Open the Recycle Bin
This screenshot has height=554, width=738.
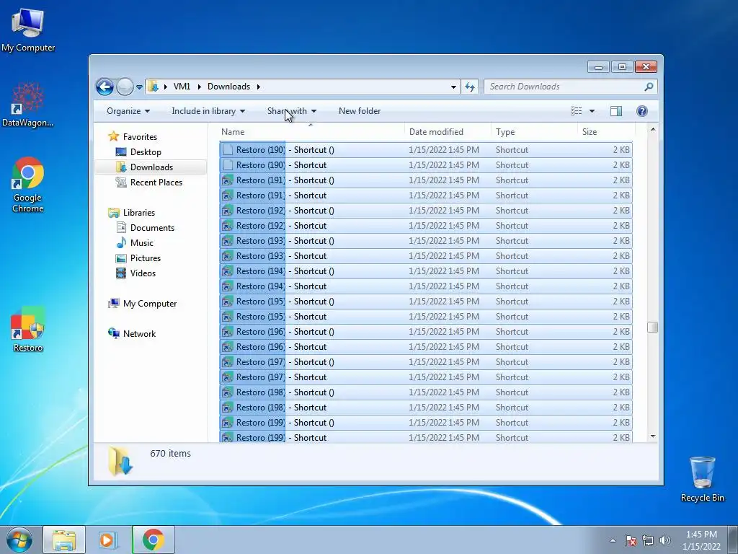point(702,479)
